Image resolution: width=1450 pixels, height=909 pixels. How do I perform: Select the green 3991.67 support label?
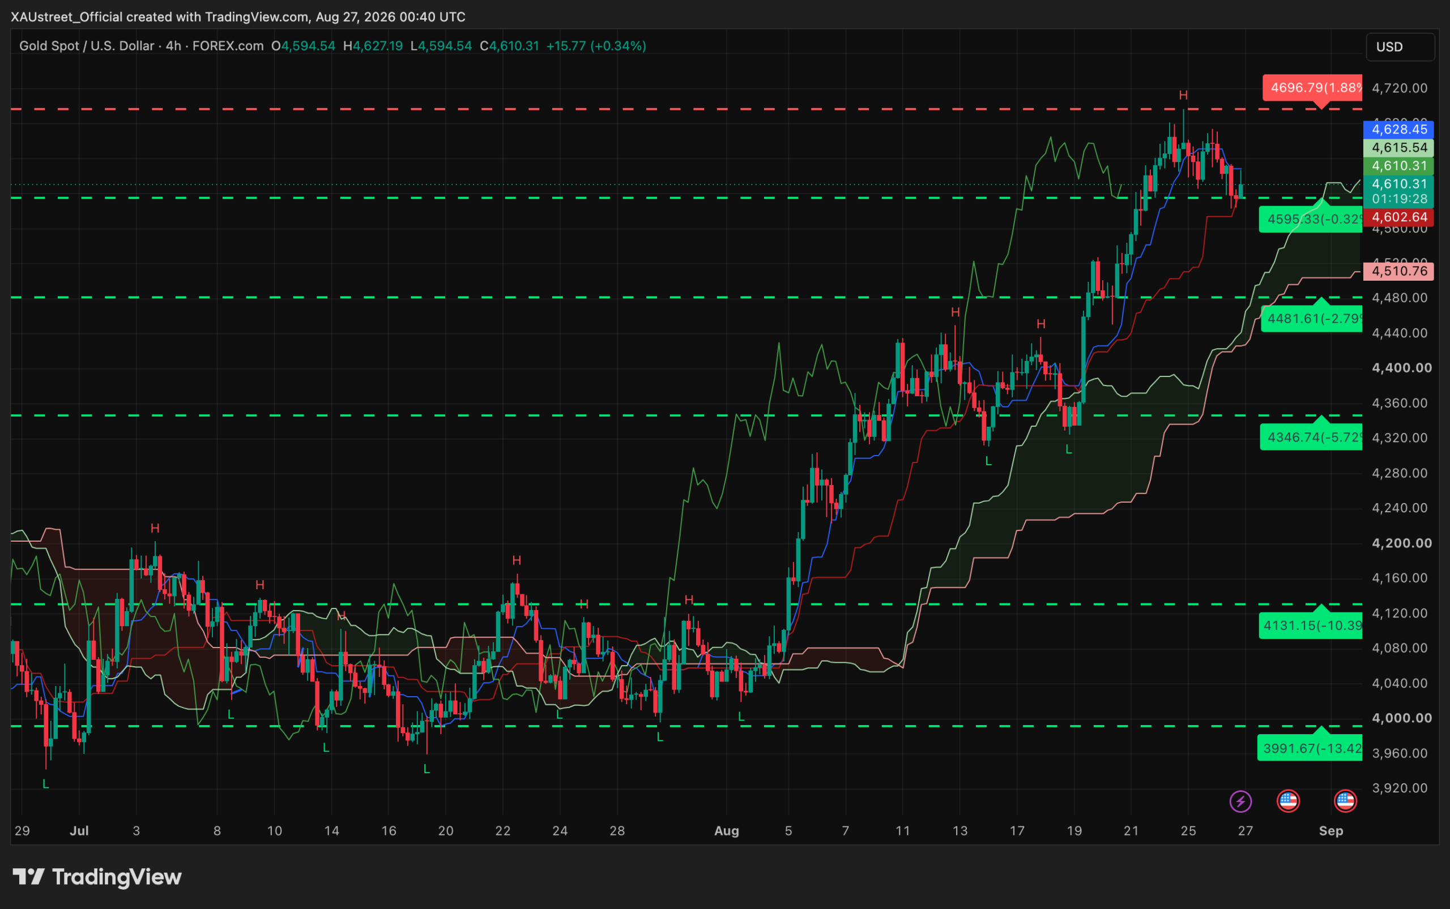(x=1310, y=748)
